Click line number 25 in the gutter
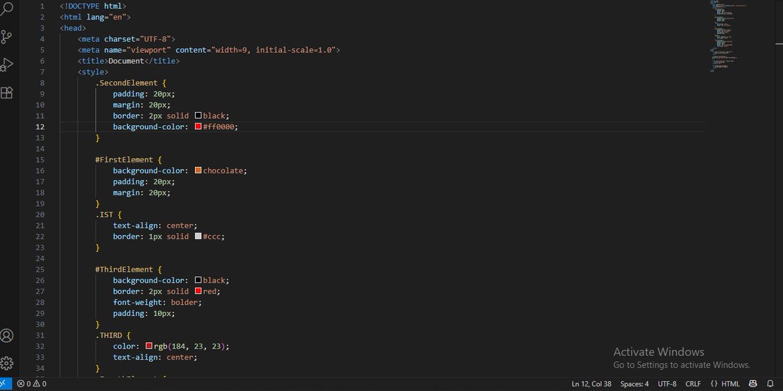783x391 pixels. (40, 269)
